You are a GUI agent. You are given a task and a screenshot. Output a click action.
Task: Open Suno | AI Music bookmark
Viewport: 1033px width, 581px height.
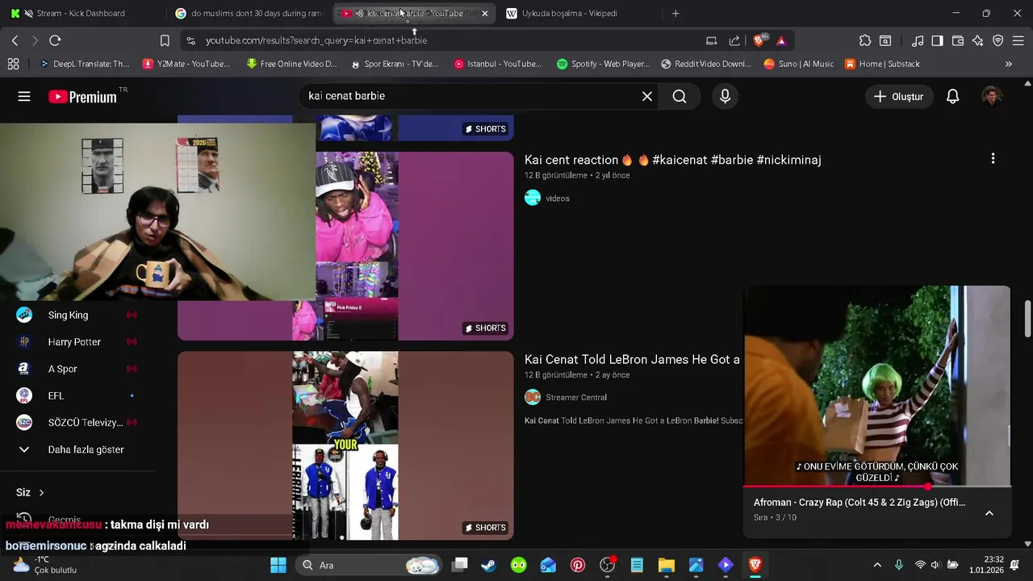(x=799, y=64)
